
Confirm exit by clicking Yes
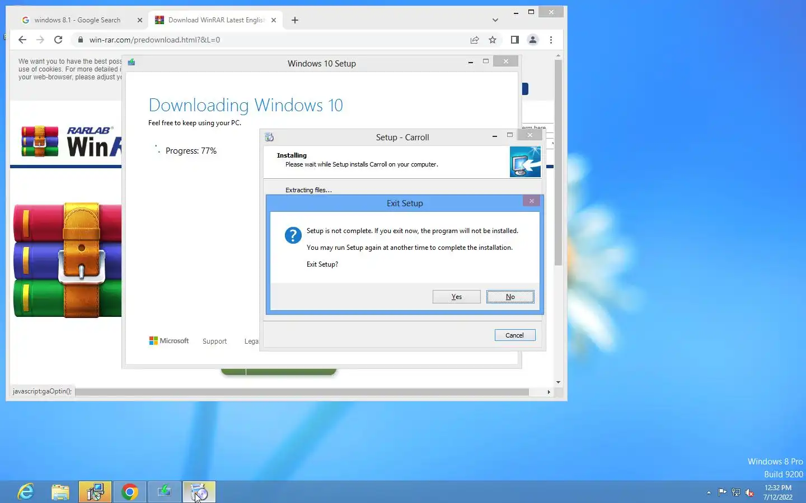click(456, 297)
